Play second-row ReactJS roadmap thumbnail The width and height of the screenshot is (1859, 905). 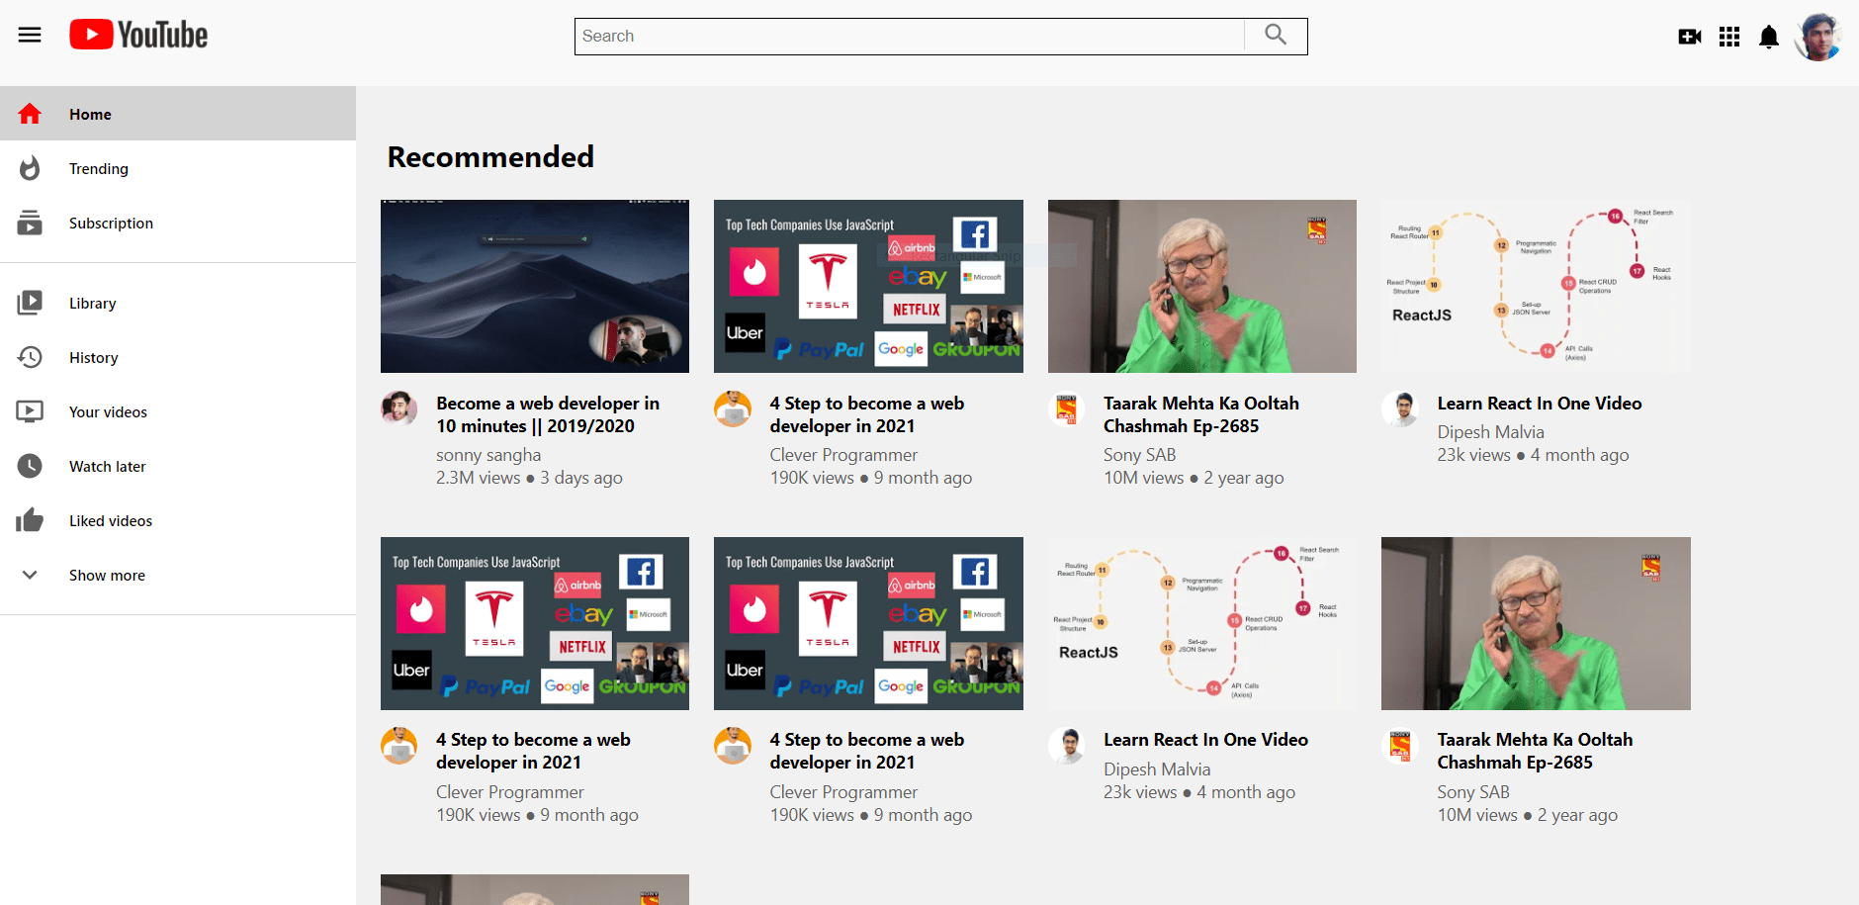tap(1202, 623)
